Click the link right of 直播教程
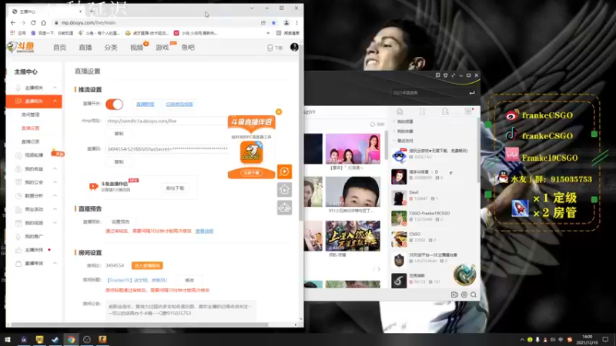The height and width of the screenshot is (346, 616). click(x=179, y=105)
